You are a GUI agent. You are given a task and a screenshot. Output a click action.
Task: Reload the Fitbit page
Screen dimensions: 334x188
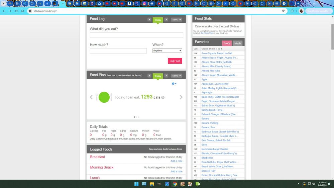[16, 11]
